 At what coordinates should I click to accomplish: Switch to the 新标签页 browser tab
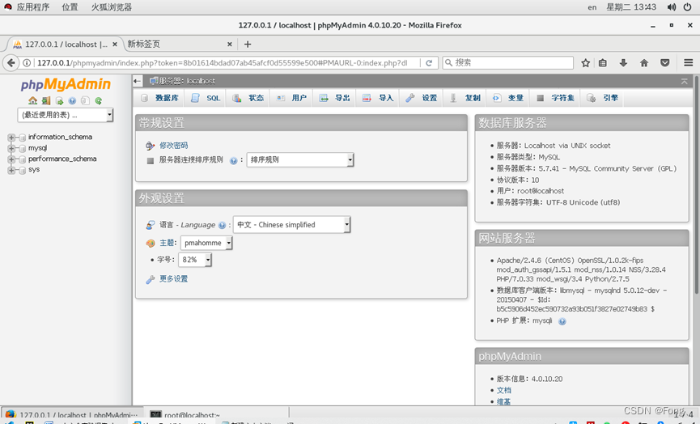coord(179,45)
